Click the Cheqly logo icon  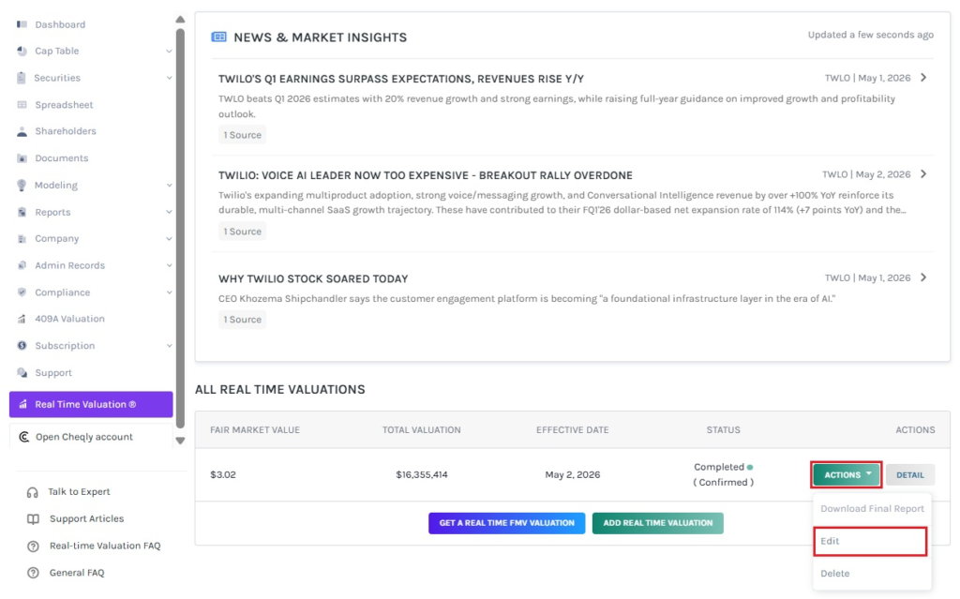click(23, 437)
